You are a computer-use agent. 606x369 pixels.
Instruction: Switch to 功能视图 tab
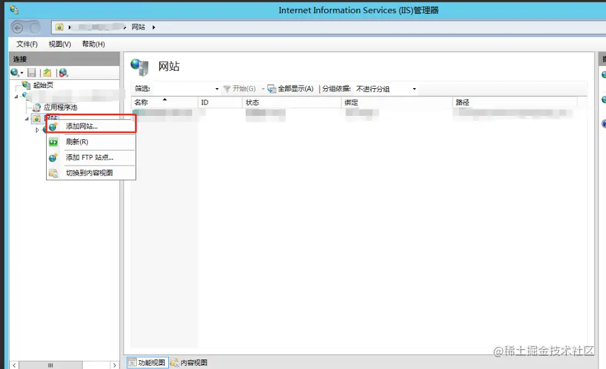pos(148,363)
